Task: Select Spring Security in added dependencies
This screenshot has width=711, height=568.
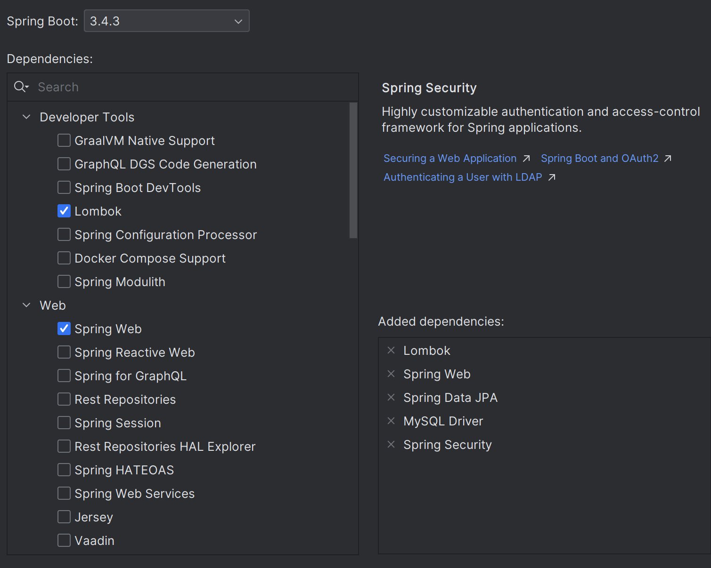Action: (447, 445)
